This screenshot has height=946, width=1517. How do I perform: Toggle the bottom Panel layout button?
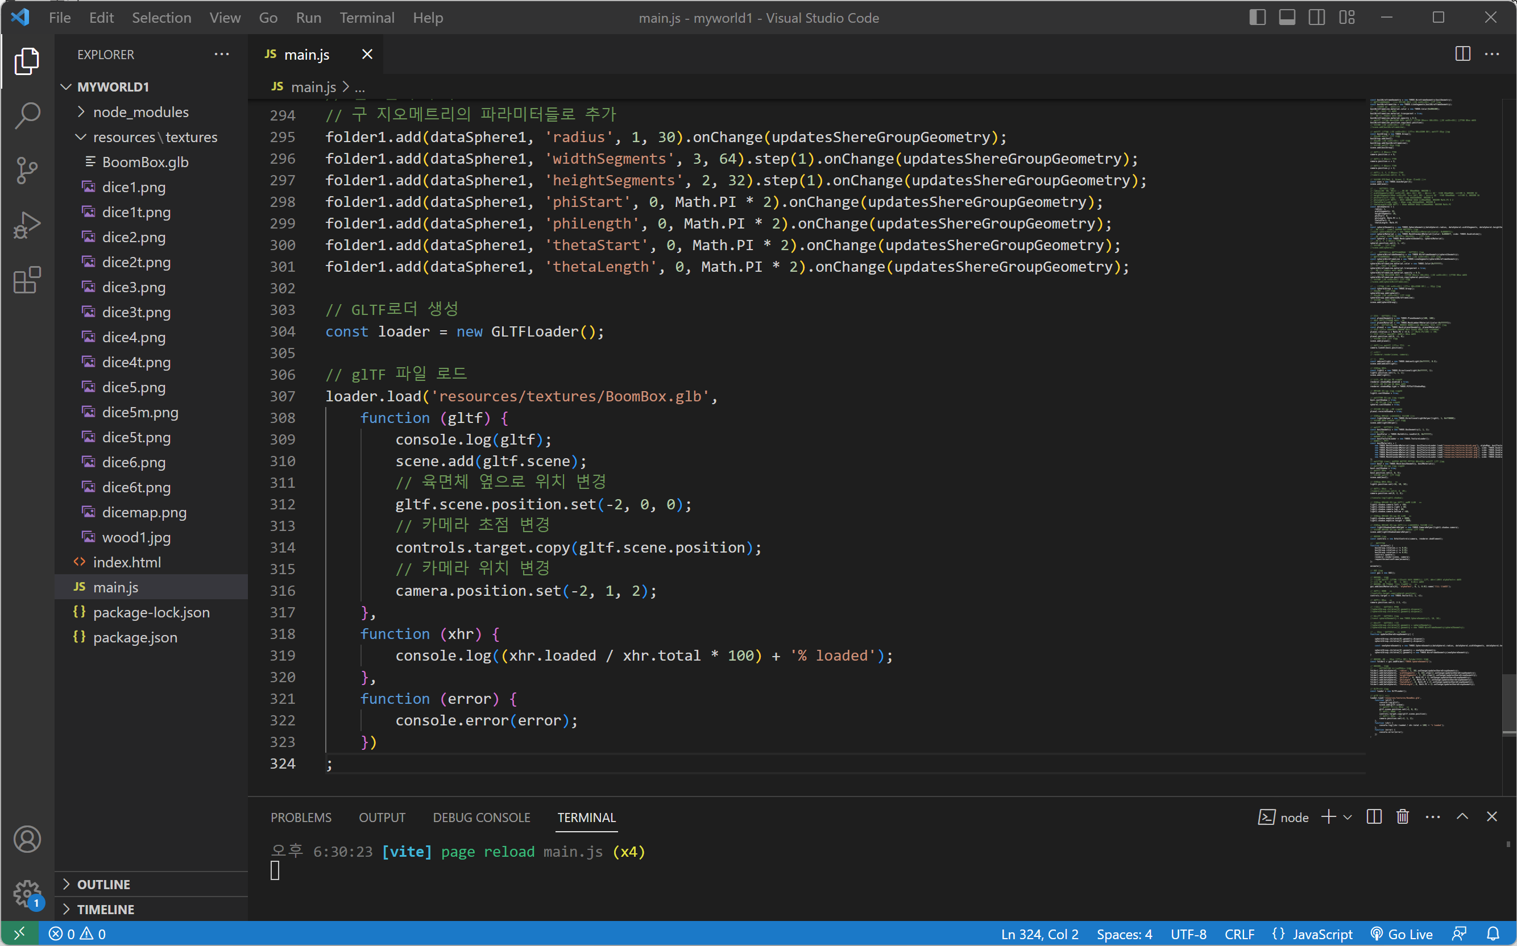coord(1287,18)
